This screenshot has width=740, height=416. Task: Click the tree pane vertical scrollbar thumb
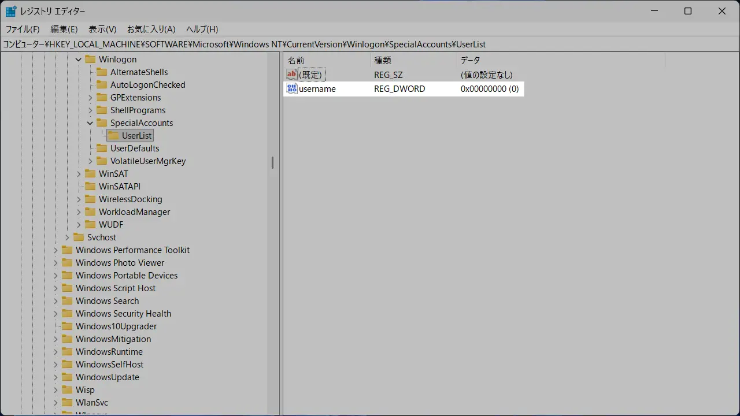(x=272, y=163)
